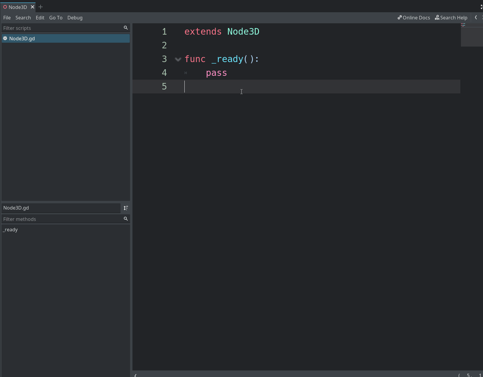
Task: Click the gear script icon beside Node3D.gd
Action: [5, 38]
